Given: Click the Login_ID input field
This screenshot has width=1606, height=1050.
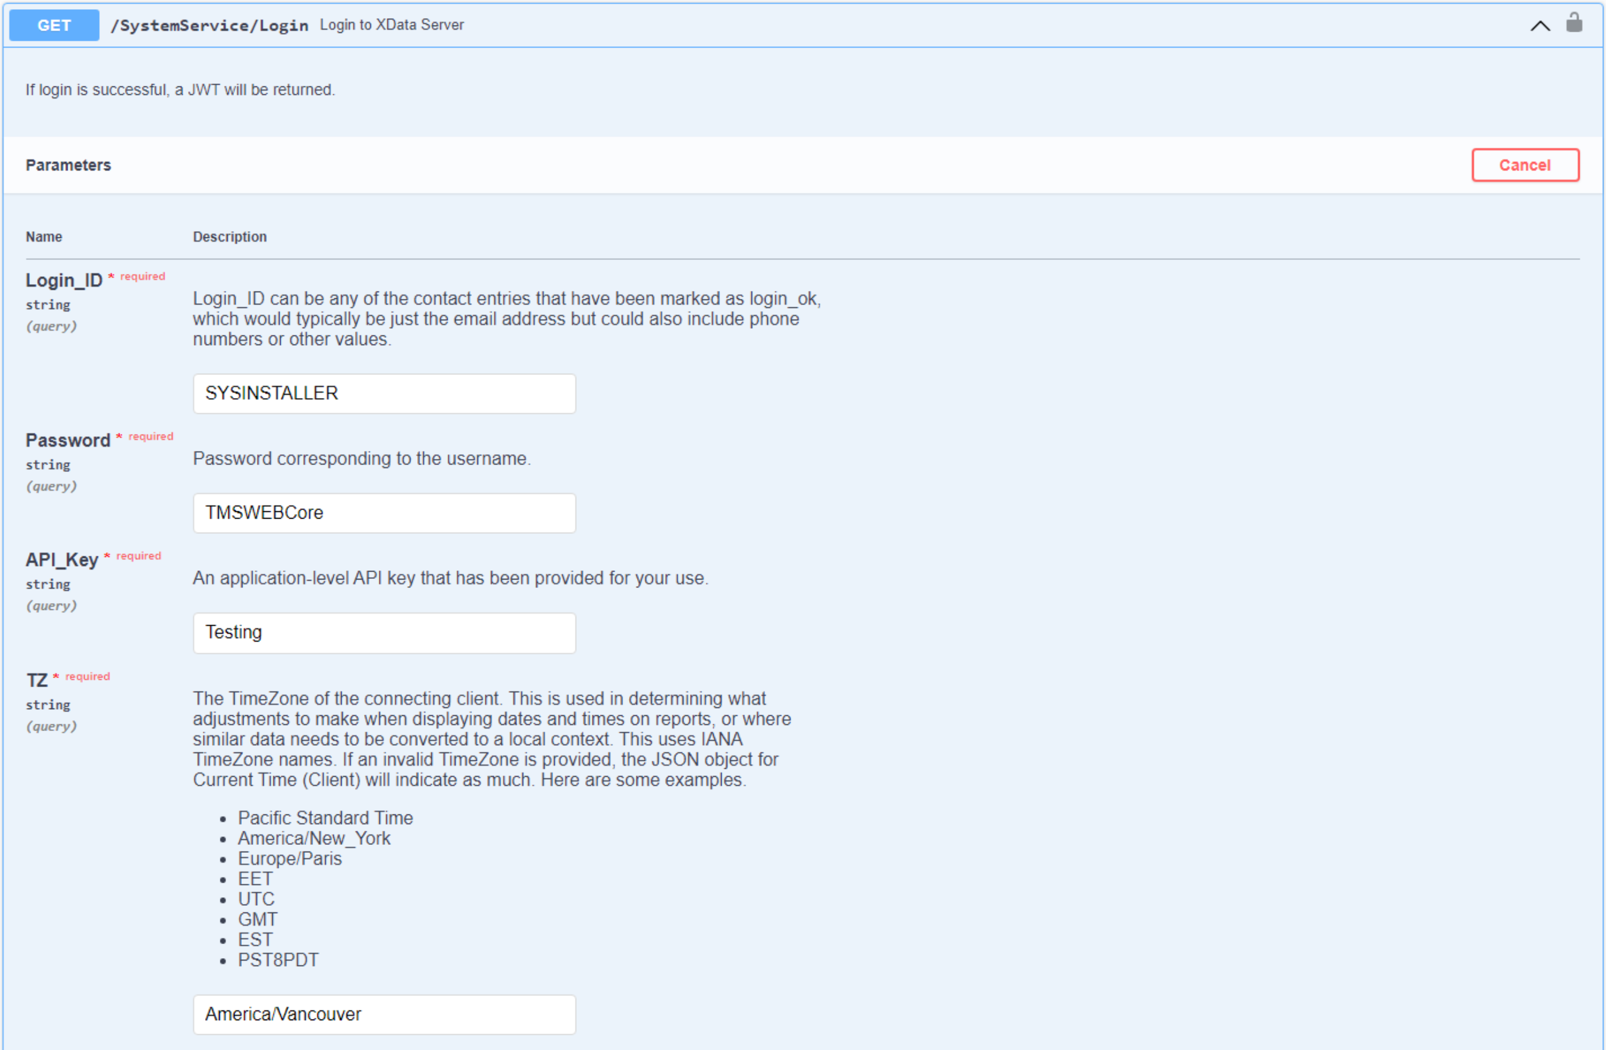Looking at the screenshot, I should click(x=384, y=394).
